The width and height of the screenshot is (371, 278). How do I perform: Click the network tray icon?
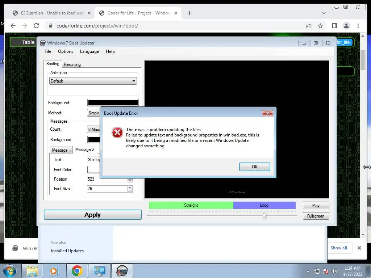coord(317,271)
